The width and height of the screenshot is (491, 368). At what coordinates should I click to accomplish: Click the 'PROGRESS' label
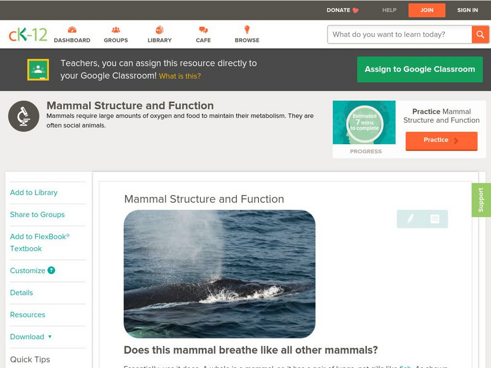[x=366, y=151]
